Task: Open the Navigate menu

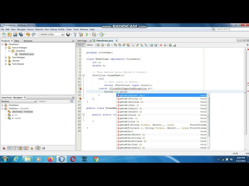Action: [x=21, y=29]
